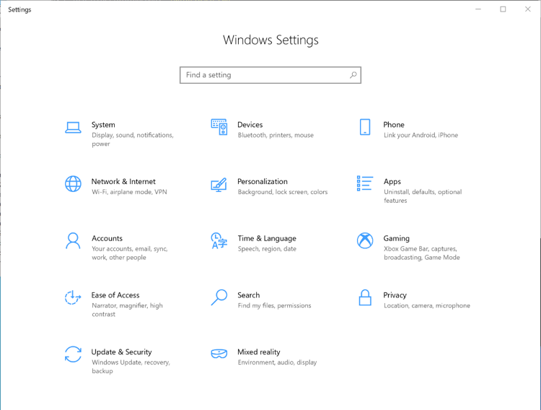The width and height of the screenshot is (541, 410).
Task: Click the Privacy title text
Action: point(395,295)
